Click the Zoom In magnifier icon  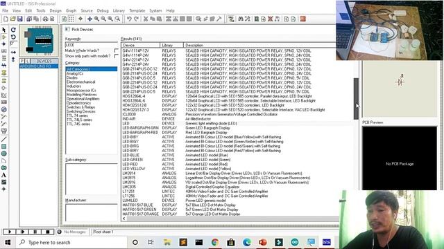point(96,19)
